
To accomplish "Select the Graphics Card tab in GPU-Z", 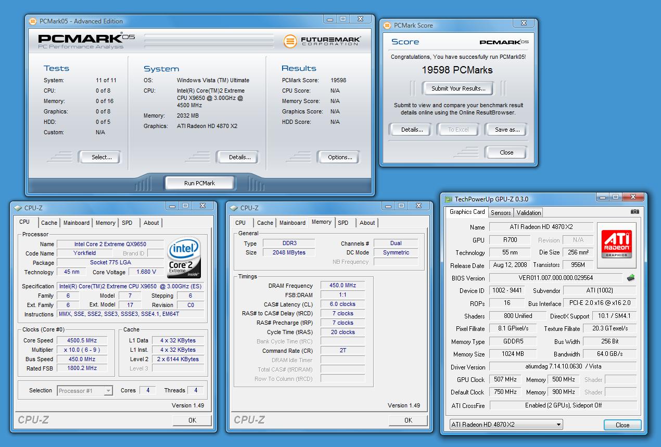I will (x=467, y=212).
